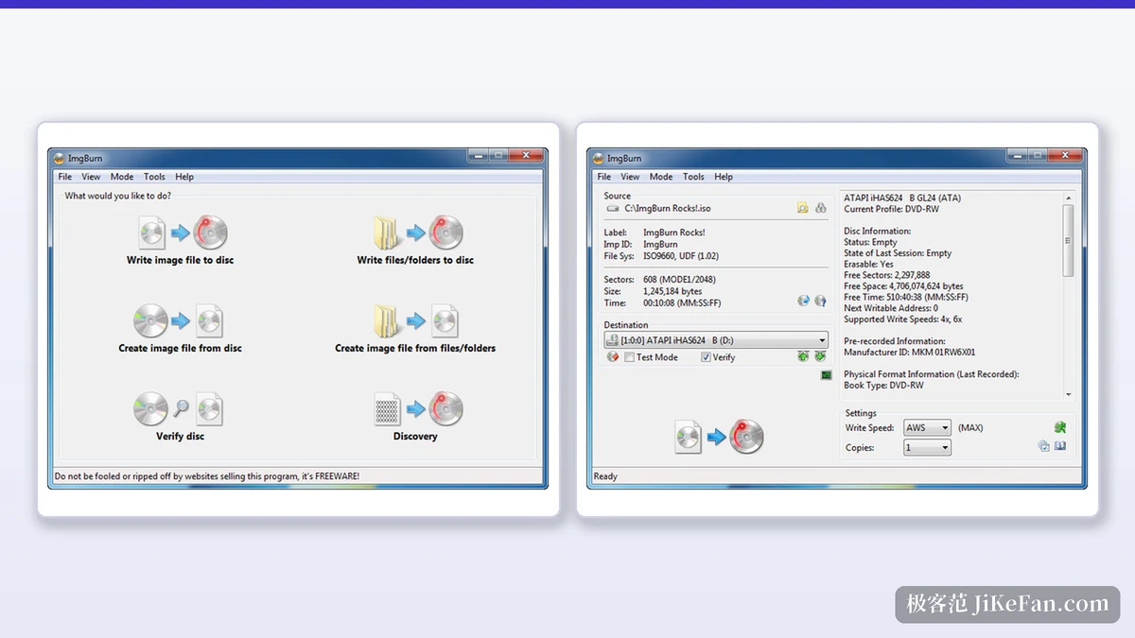Open the Copies dropdown

pos(927,448)
